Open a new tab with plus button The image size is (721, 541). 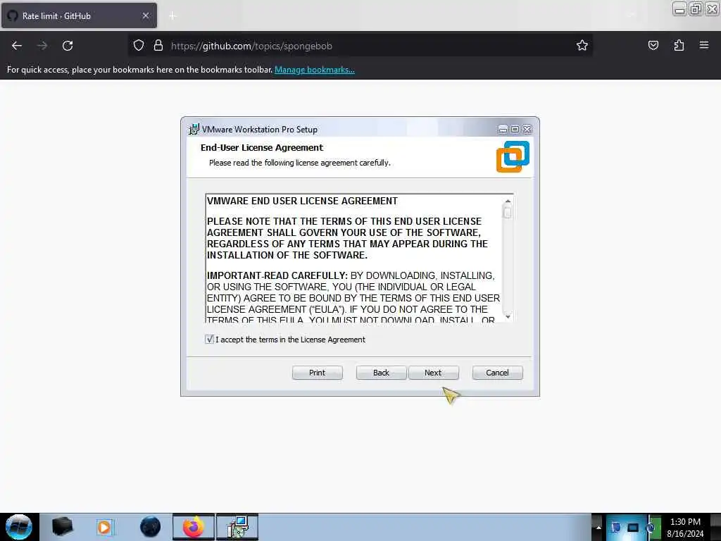pos(172,15)
